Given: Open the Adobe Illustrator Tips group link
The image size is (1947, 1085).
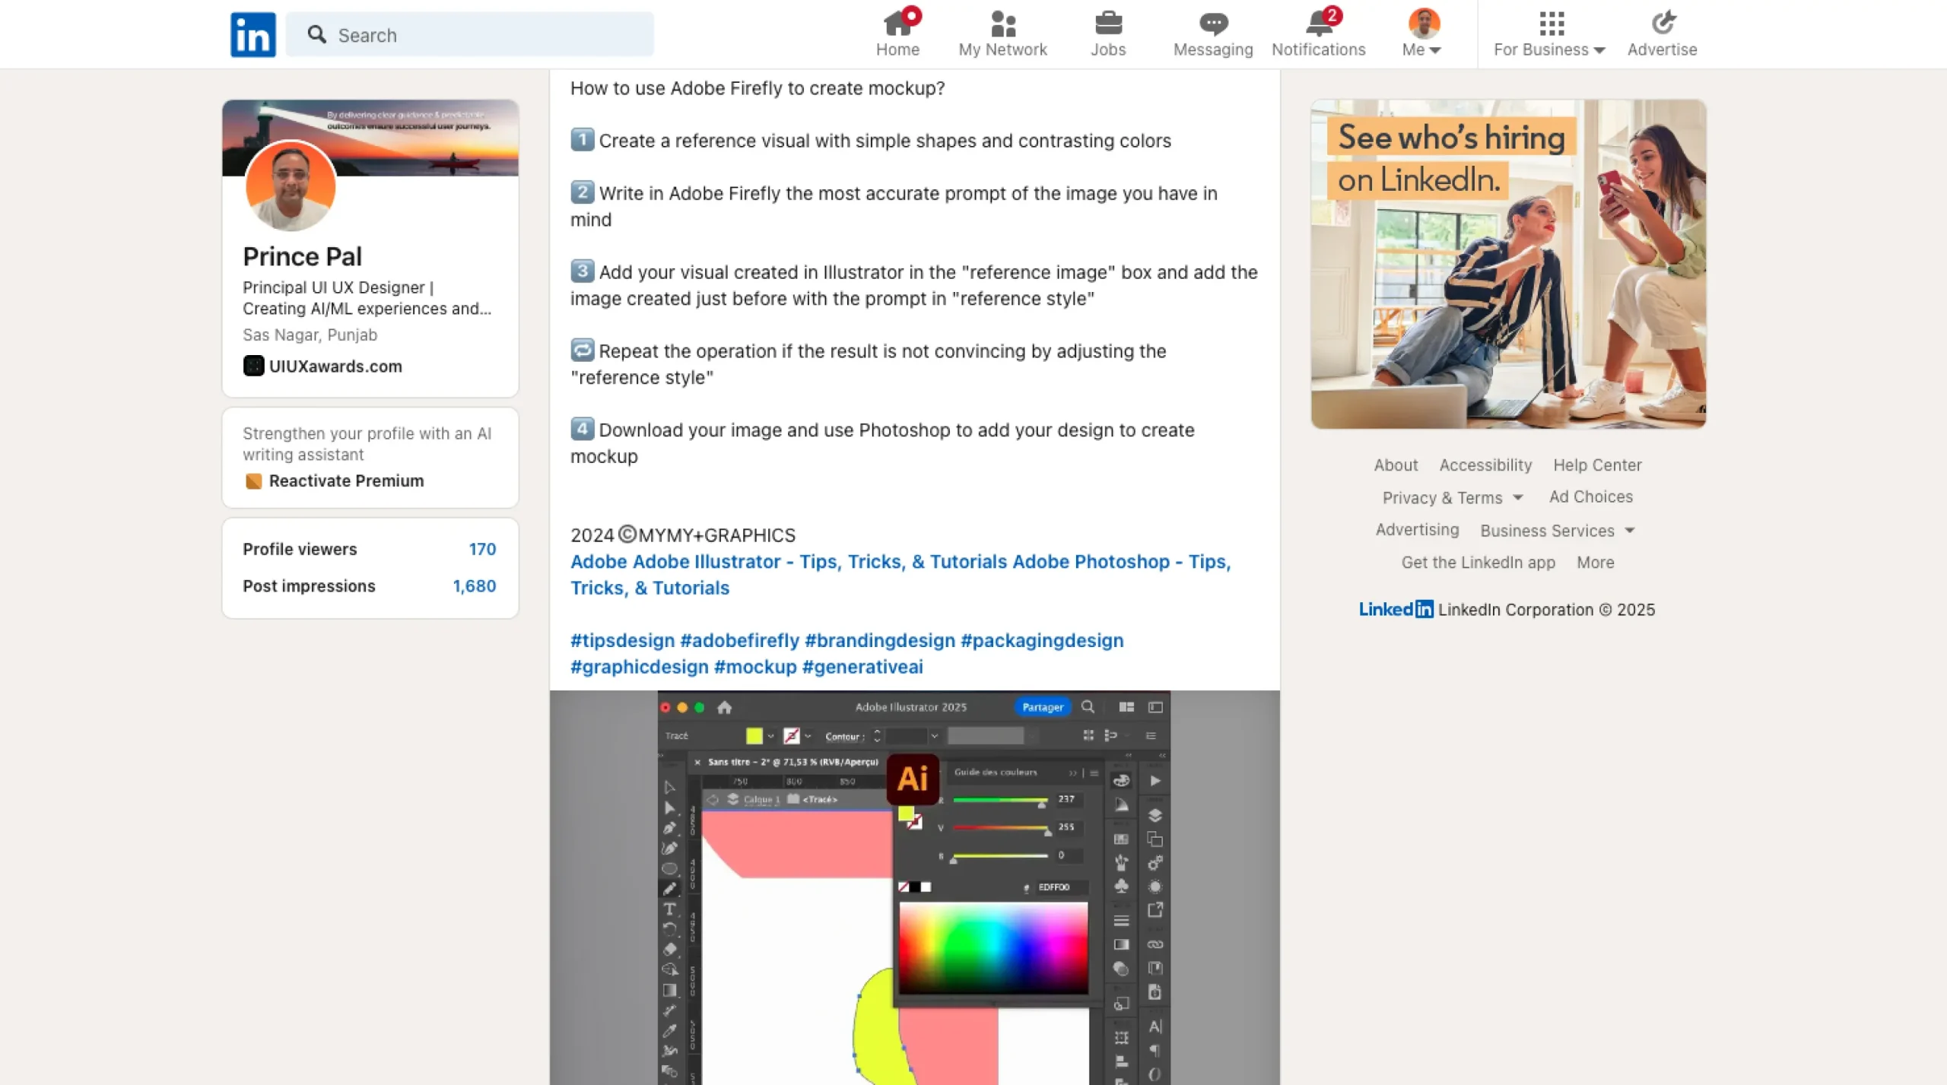Looking at the screenshot, I should [820, 561].
